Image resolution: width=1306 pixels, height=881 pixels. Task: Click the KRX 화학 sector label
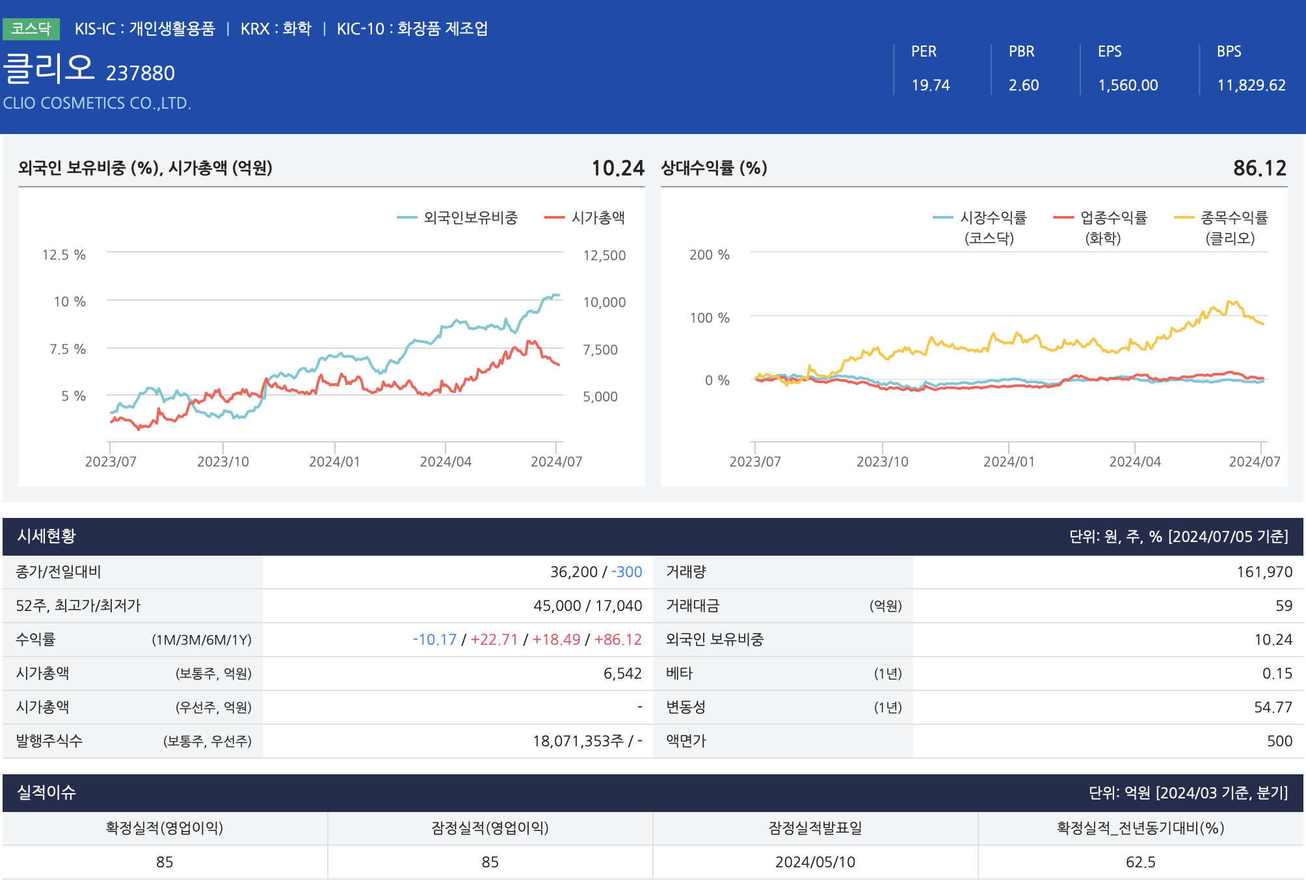click(276, 29)
